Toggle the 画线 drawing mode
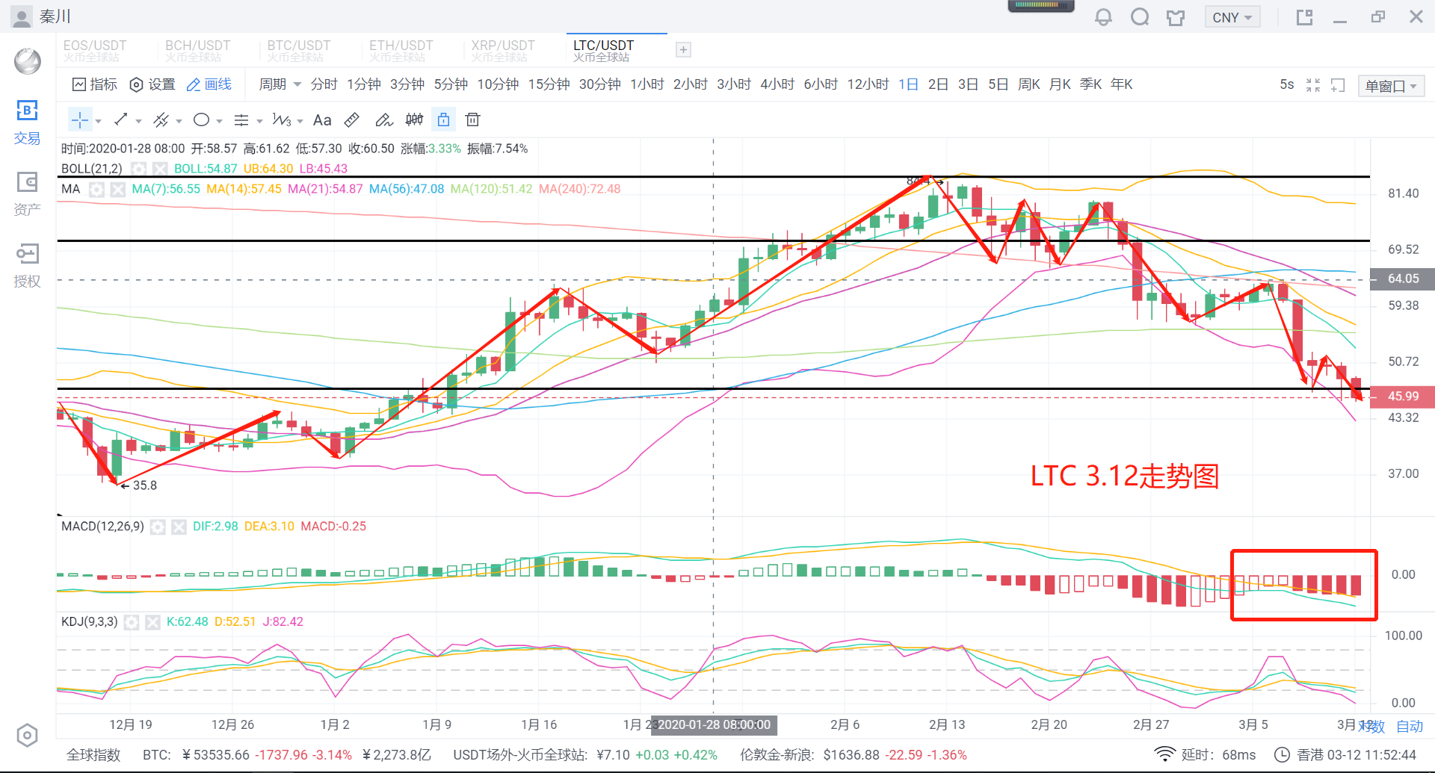1435x773 pixels. tap(209, 84)
